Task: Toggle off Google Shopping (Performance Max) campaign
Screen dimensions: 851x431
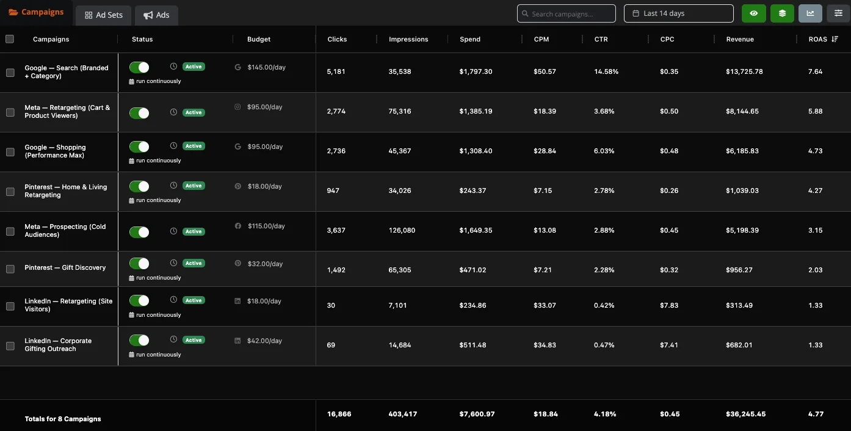Action: coord(139,147)
